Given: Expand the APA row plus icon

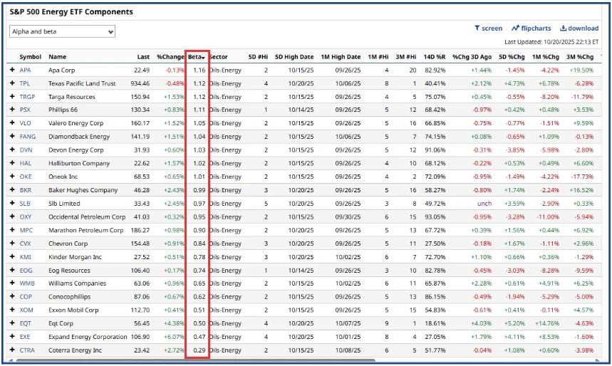Looking at the screenshot, I should click(11, 70).
